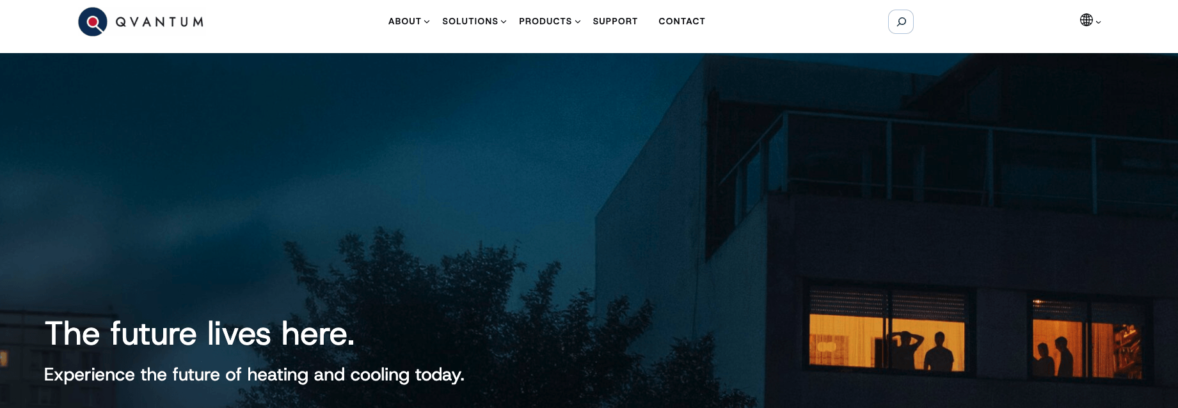Go to the Support page

click(x=615, y=21)
